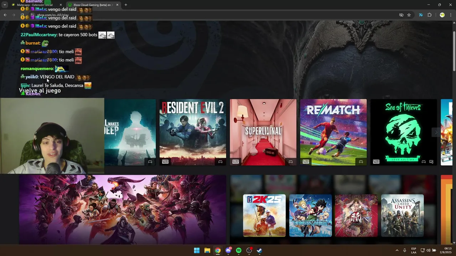Open the Windows Start menu
The image size is (456, 256).
197,250
